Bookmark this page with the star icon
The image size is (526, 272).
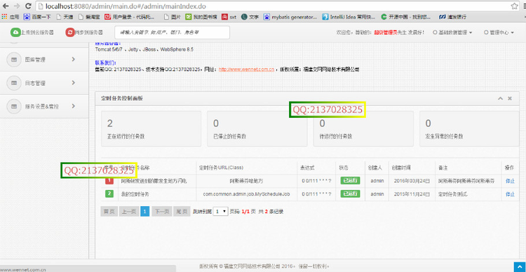click(x=515, y=6)
